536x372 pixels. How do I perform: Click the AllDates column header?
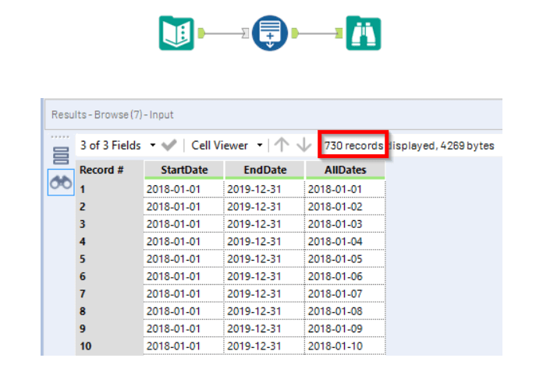tap(346, 170)
